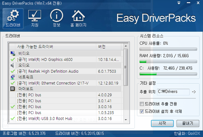Click the 버전 column header
The height and width of the screenshot is (137, 203).
coord(109,47)
